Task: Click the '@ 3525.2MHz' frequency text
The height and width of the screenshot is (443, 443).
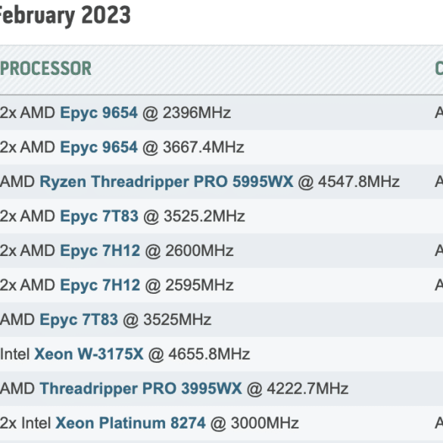Action: tap(194, 216)
